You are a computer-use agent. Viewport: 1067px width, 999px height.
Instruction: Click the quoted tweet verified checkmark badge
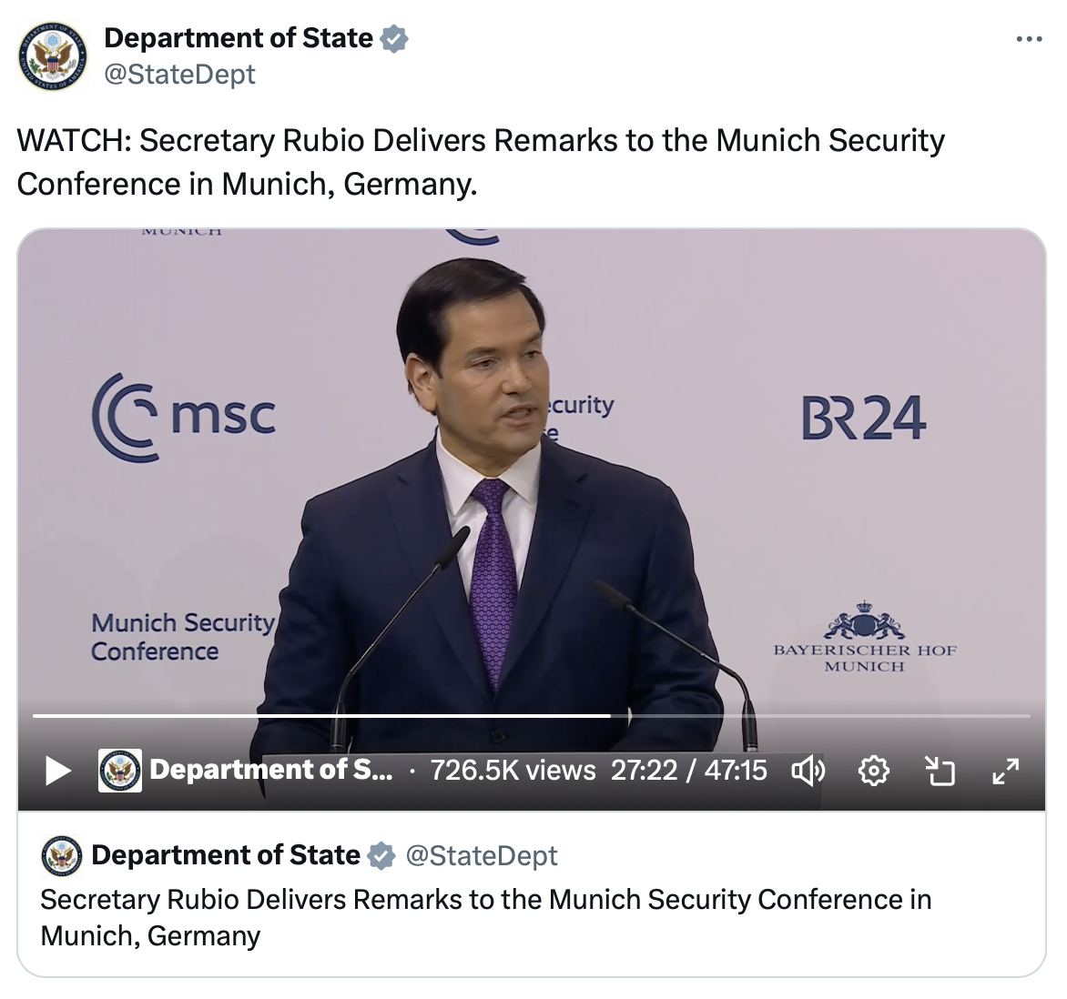tap(381, 855)
